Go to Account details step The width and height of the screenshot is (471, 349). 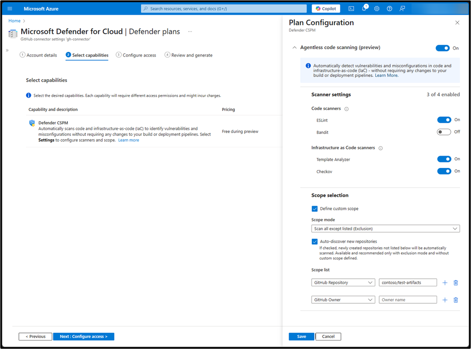38,55
